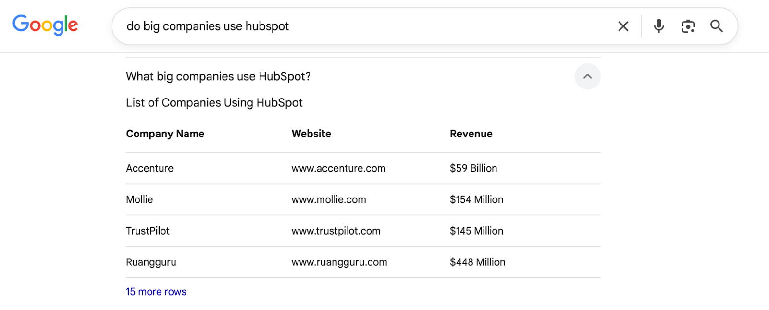Screen dimensions: 769x310
Task: Collapse the 'What big companies use HubSpot?' question
Action: coord(587,76)
